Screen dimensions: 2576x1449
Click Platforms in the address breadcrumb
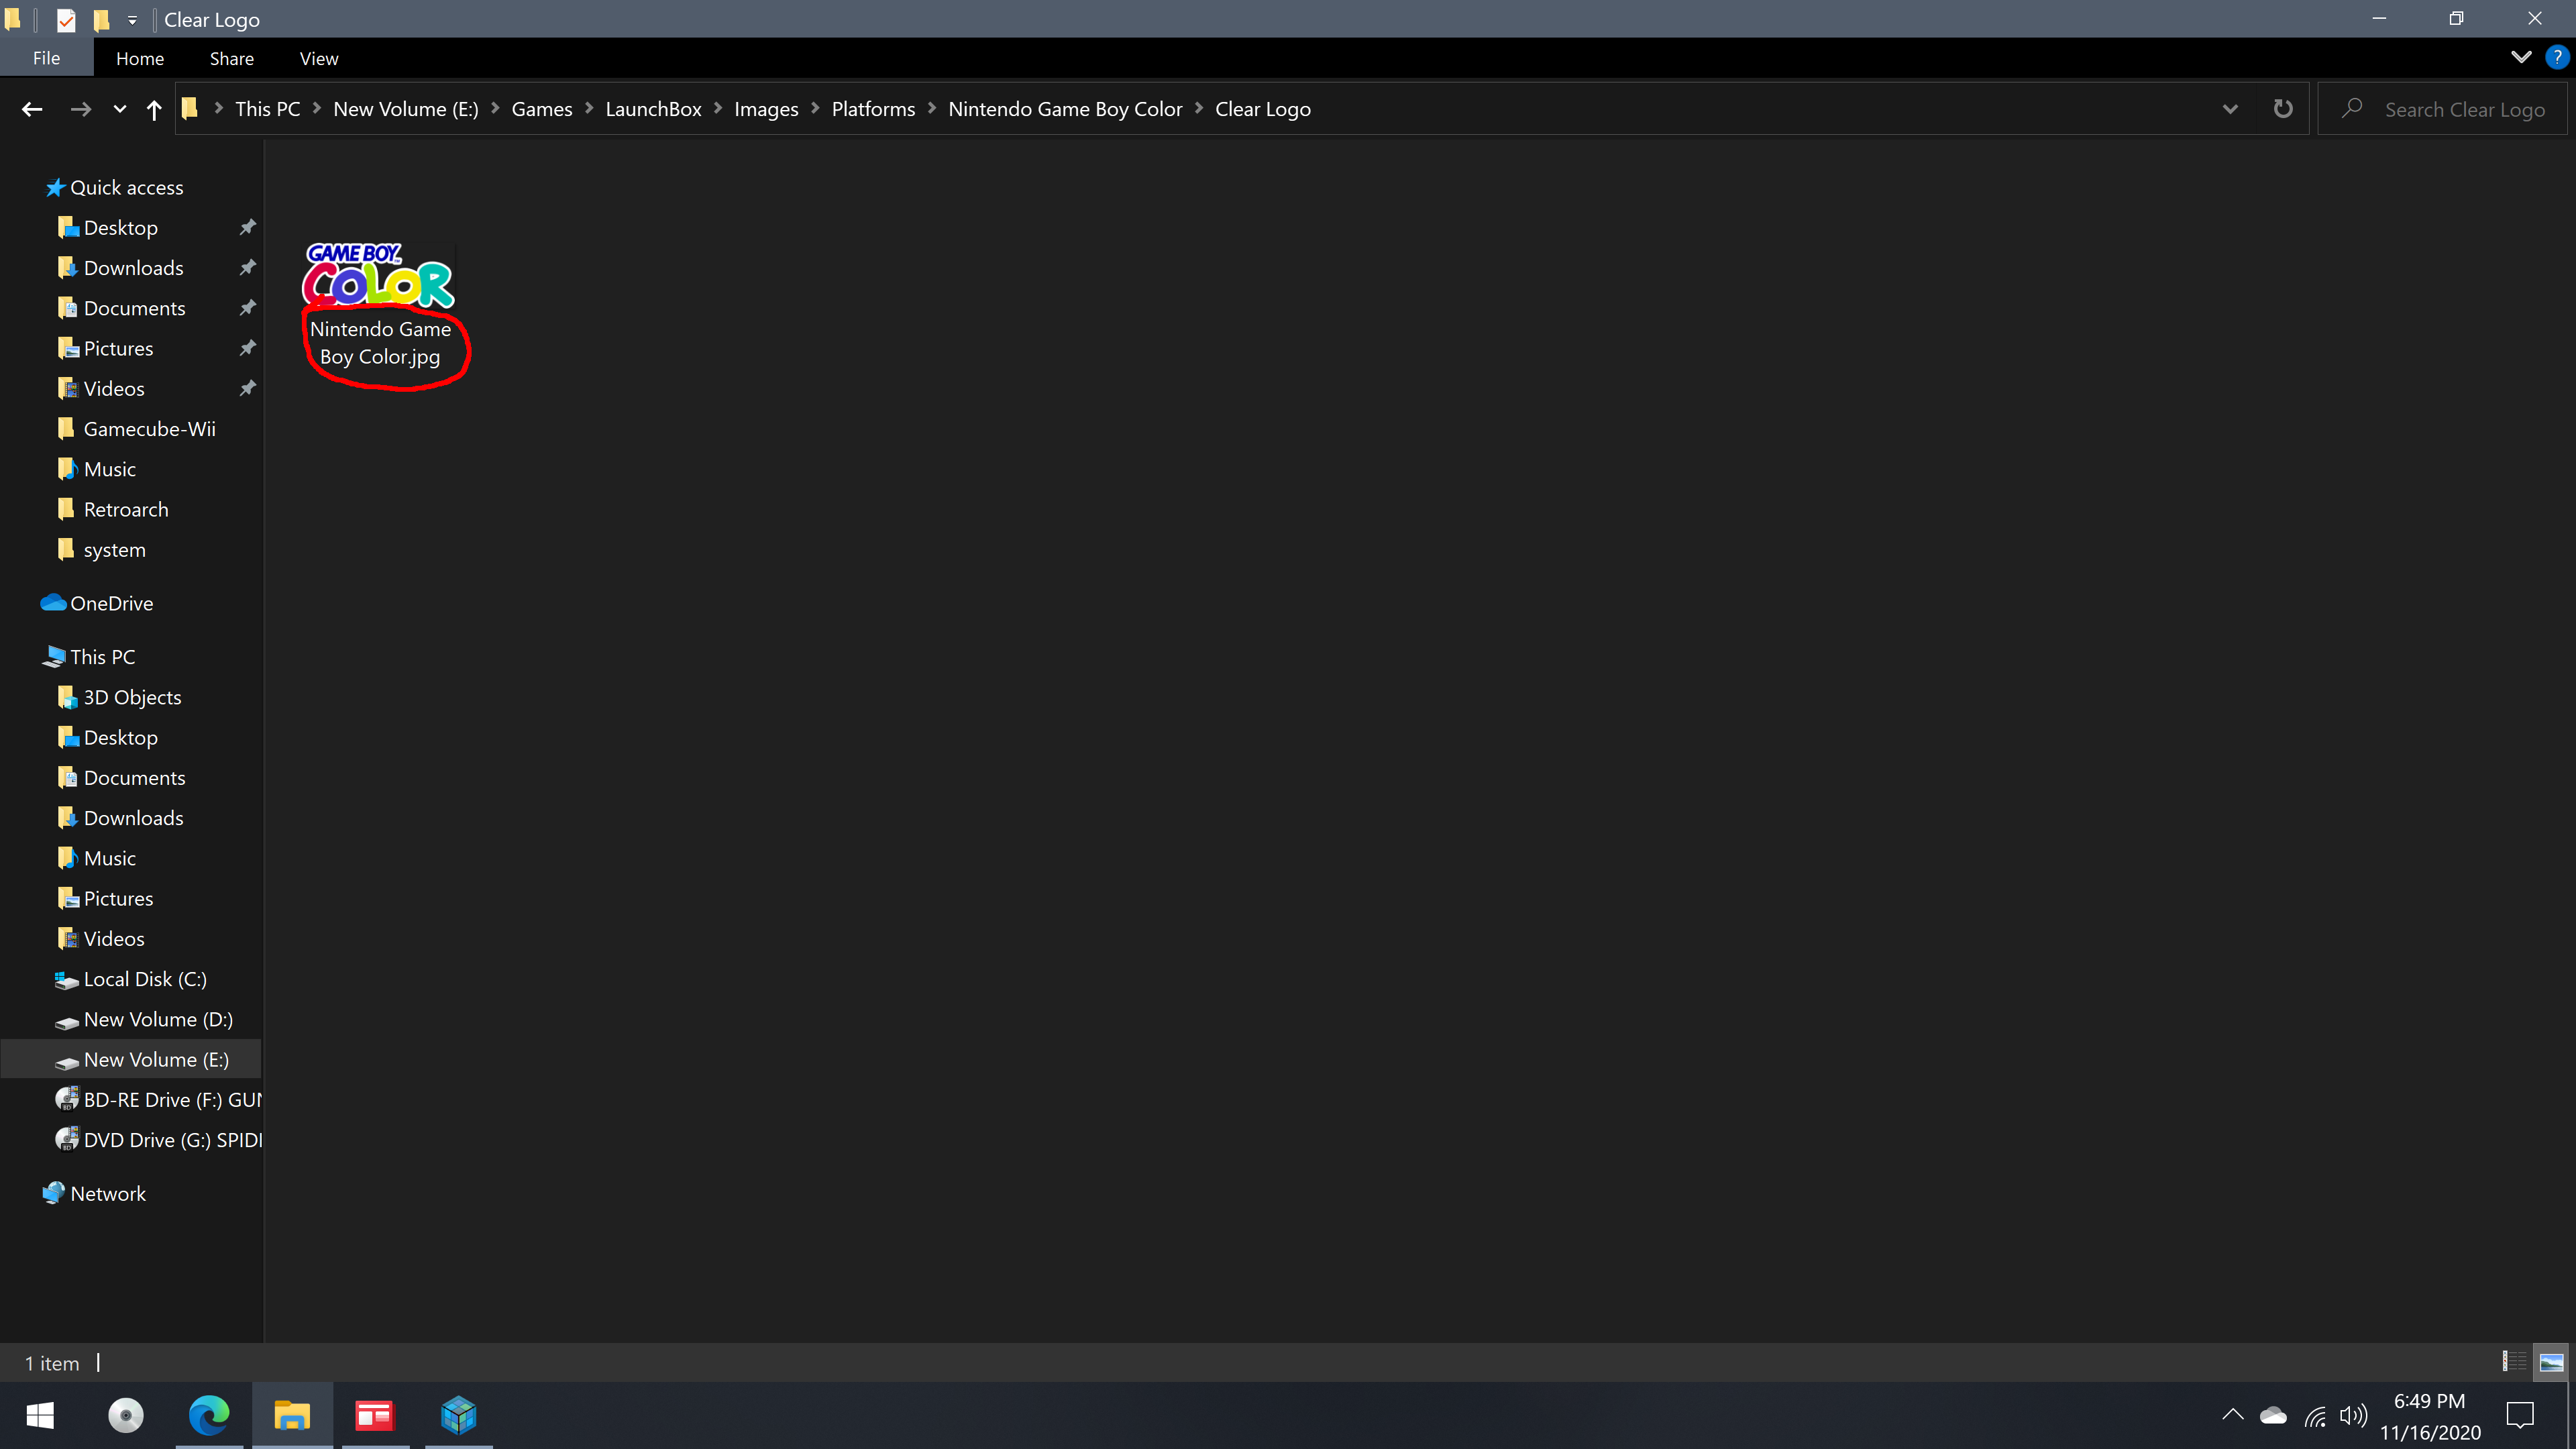tap(873, 109)
